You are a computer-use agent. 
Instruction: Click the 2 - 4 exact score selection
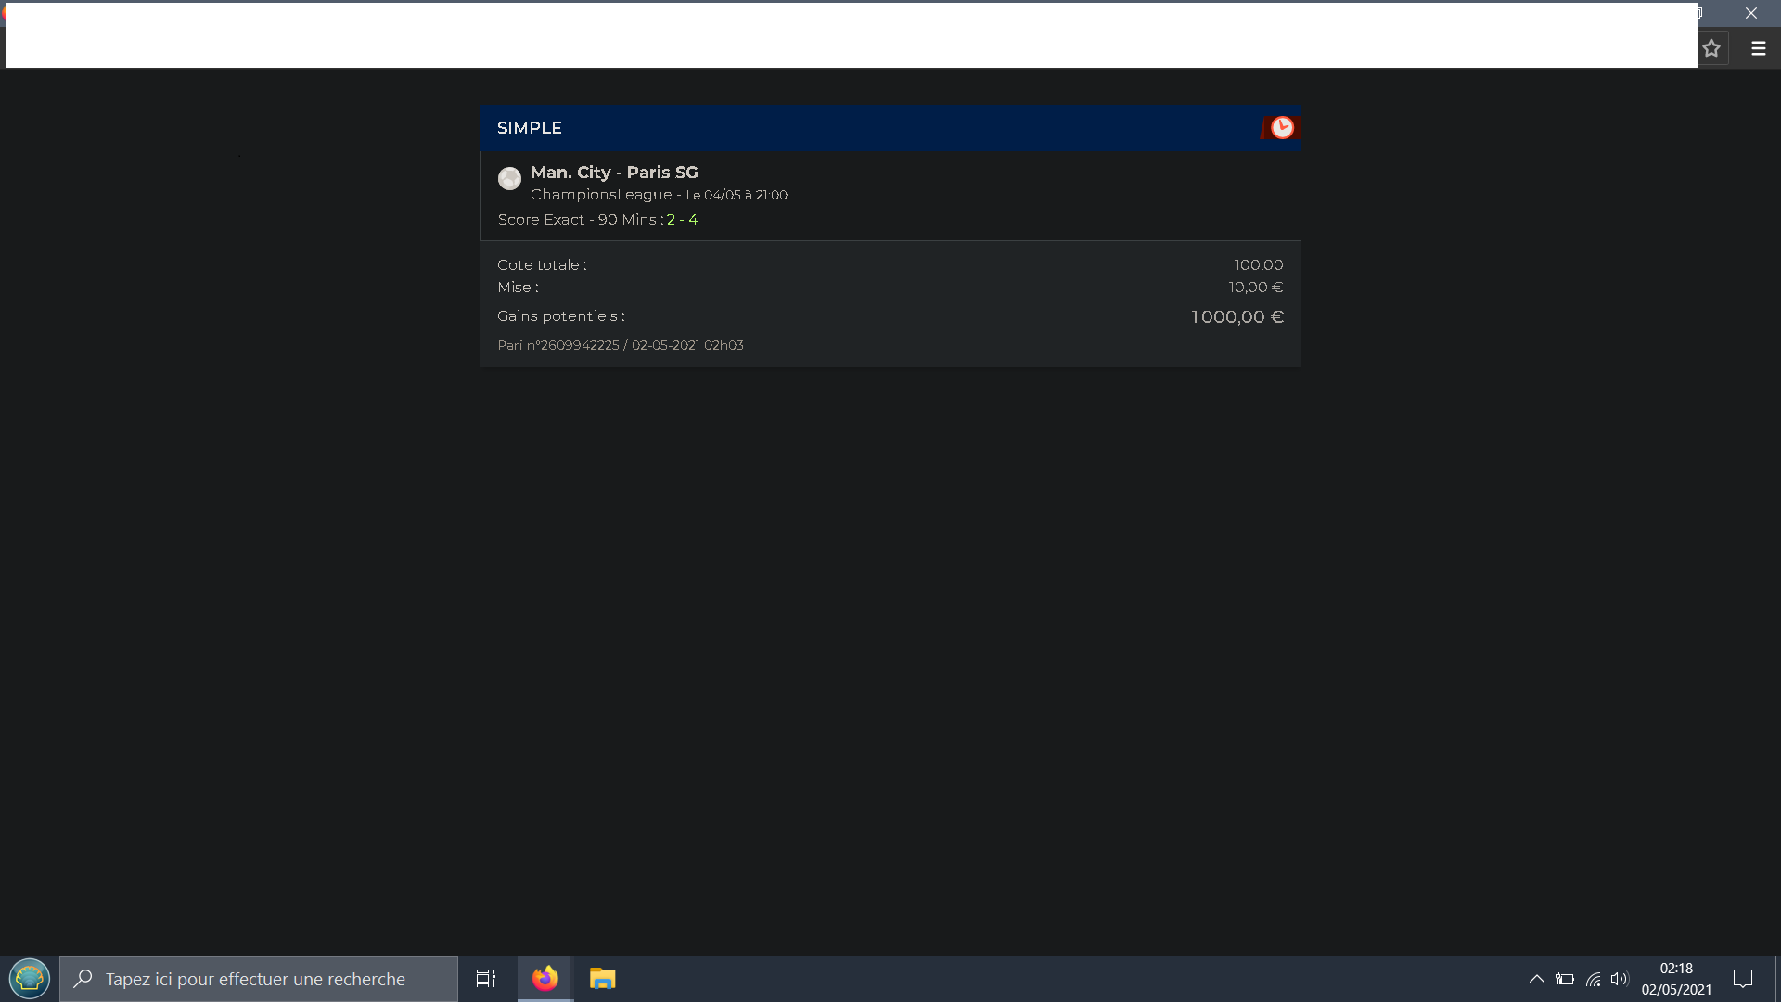pos(682,220)
